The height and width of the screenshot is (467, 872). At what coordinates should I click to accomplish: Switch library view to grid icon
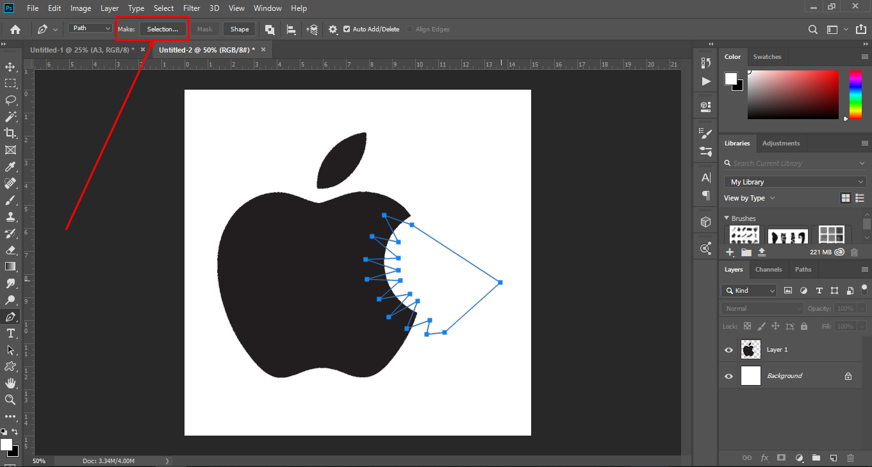pos(846,199)
